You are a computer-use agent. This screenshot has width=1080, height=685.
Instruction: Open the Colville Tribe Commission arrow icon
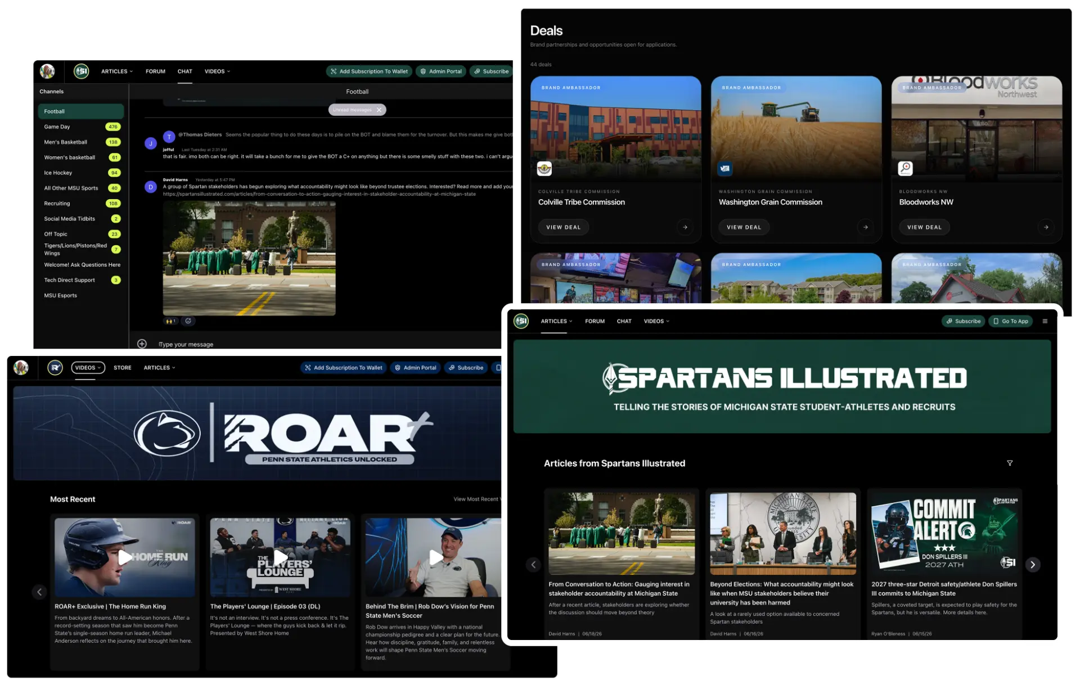(685, 227)
